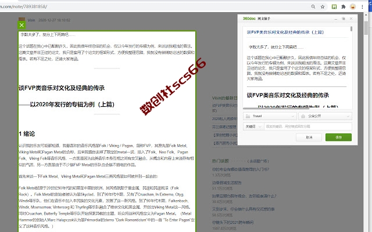Image resolution: width=372 pixels, height=232 pixels.
Task: Open the 公众公开 visibility dropdown
Action: tap(325, 116)
